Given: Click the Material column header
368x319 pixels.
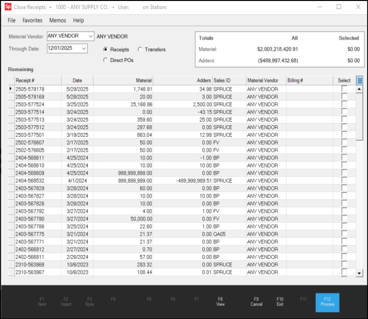Looking at the screenshot, I should [x=123, y=80].
